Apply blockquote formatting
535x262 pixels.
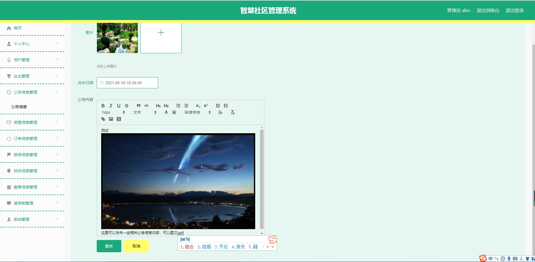click(139, 106)
